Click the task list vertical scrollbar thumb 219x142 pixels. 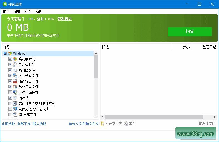96,67
